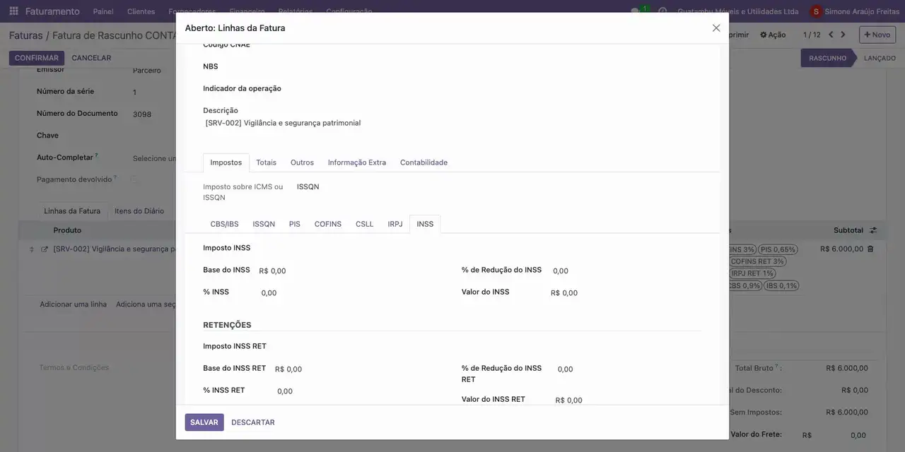Open external link icon on SRV-002 line

45,249
